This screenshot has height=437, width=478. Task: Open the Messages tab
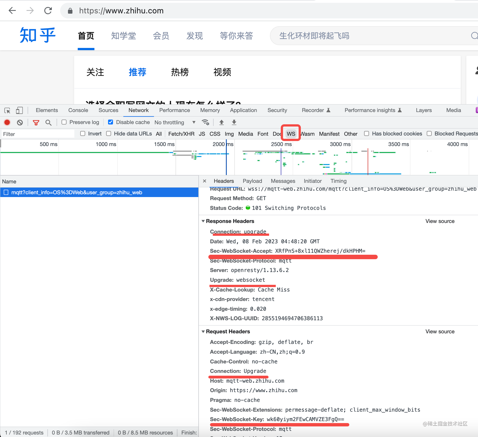(x=283, y=181)
